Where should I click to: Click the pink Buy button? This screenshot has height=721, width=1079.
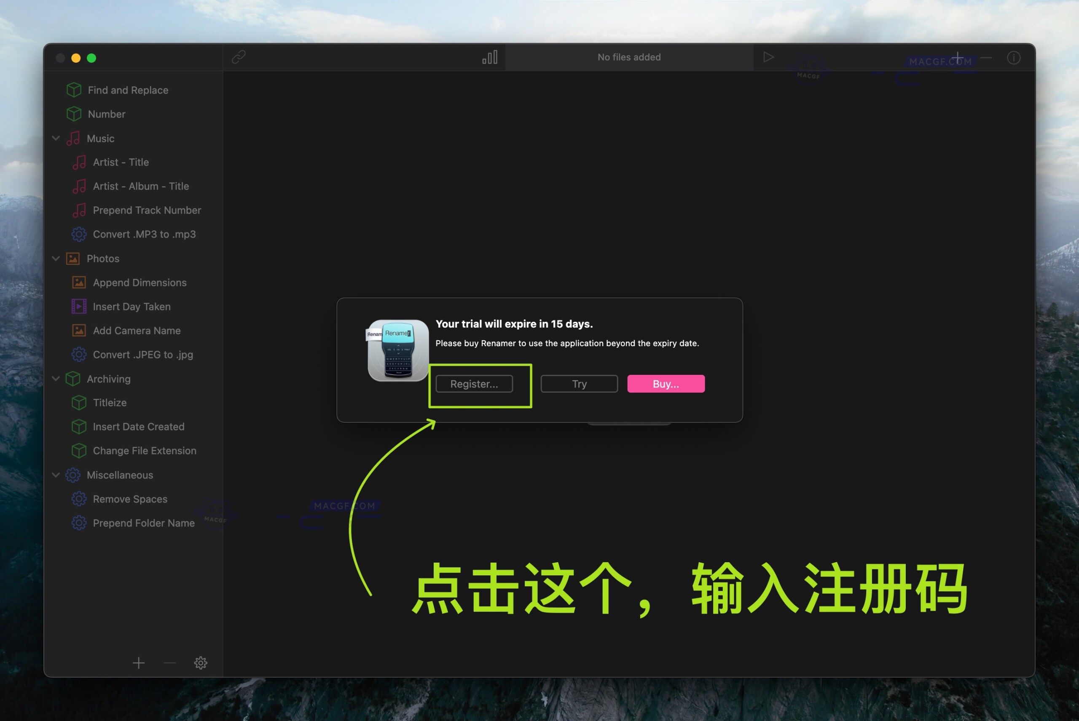(666, 384)
